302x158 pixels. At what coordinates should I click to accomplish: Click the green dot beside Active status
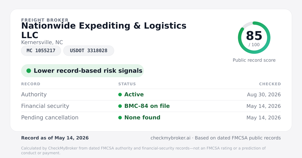coord(120,95)
